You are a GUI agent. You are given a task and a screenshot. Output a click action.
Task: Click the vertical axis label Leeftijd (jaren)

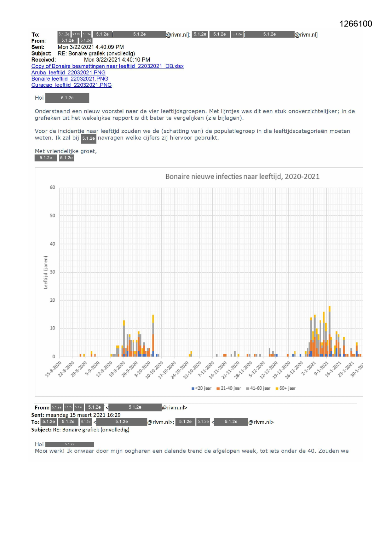46,272
